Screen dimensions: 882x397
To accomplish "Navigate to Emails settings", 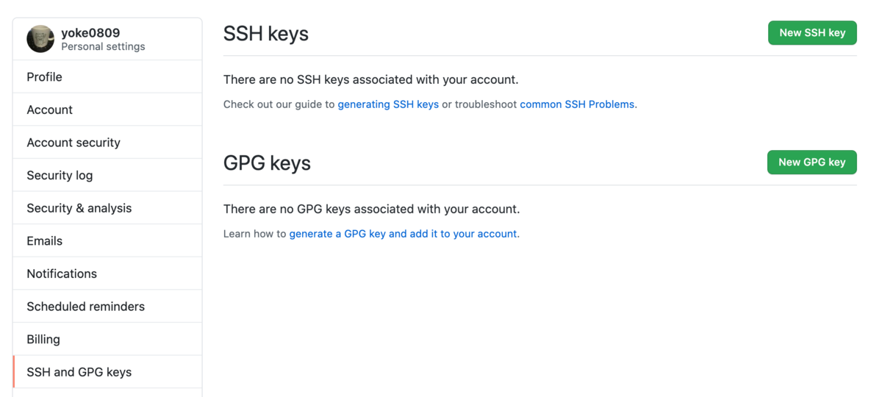I will (x=45, y=240).
